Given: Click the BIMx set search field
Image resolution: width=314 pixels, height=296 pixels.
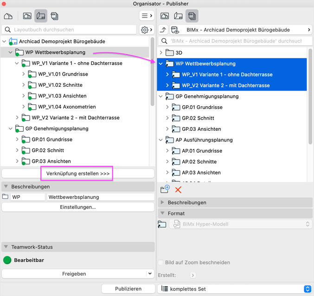Looking at the screenshot, I should click(236, 41).
